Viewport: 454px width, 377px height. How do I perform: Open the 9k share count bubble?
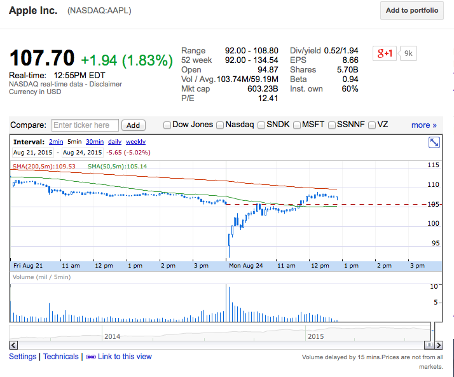408,53
